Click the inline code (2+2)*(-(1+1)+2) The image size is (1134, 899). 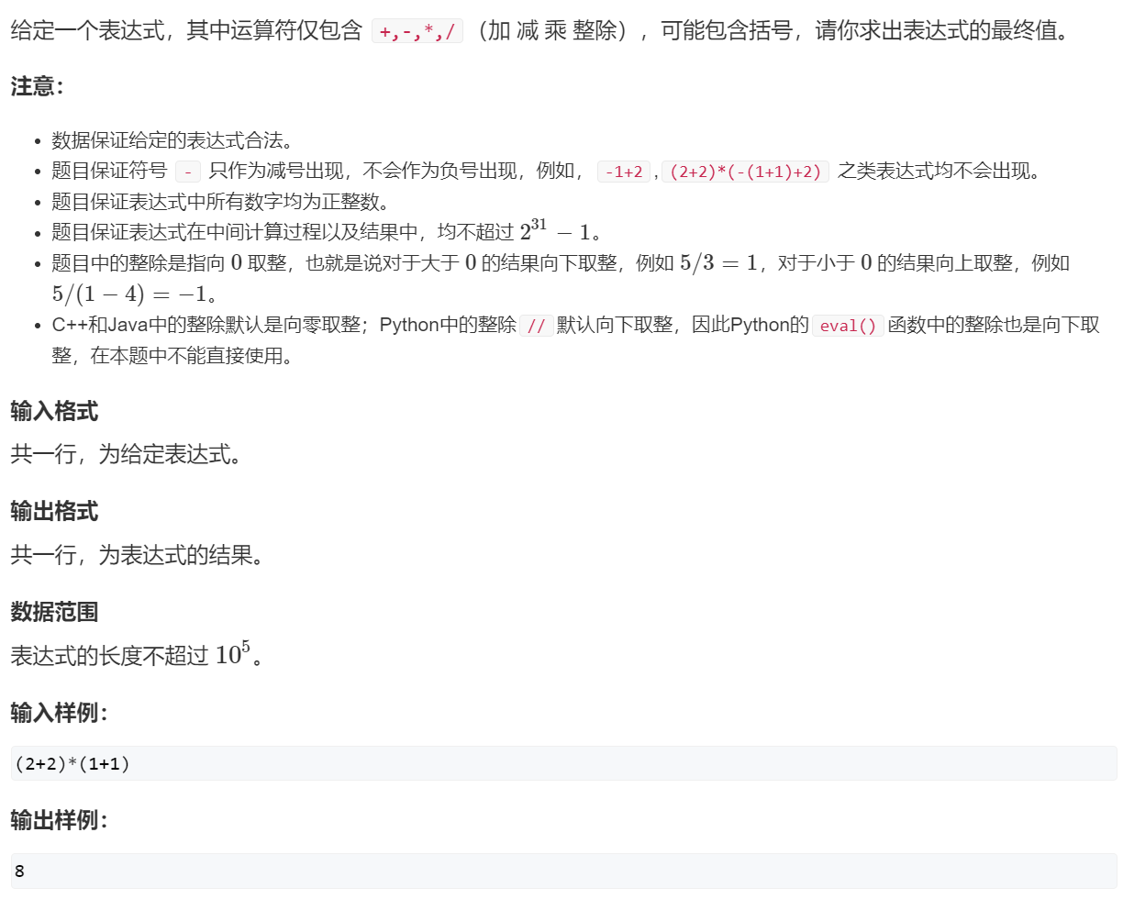(745, 172)
